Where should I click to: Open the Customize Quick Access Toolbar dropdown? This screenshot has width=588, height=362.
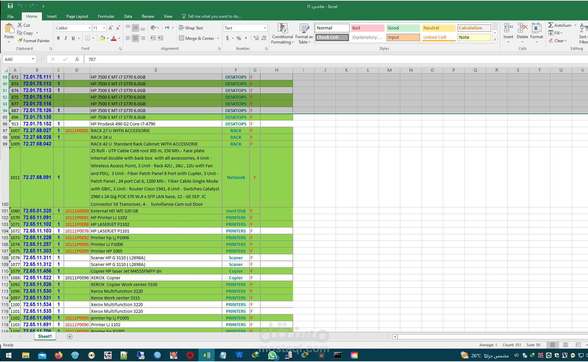tap(44, 6)
